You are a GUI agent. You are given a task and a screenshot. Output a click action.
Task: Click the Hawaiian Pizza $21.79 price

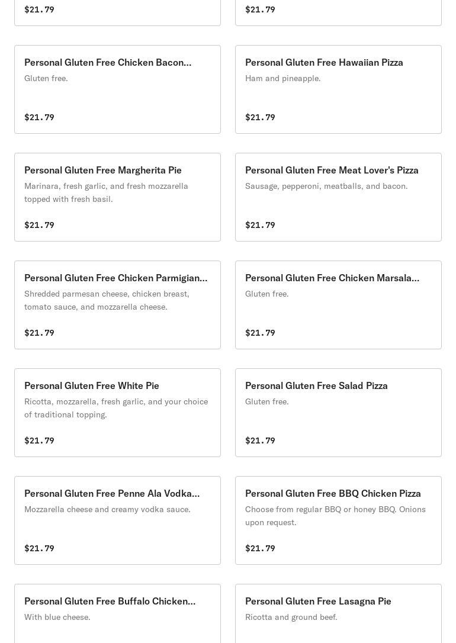(260, 117)
